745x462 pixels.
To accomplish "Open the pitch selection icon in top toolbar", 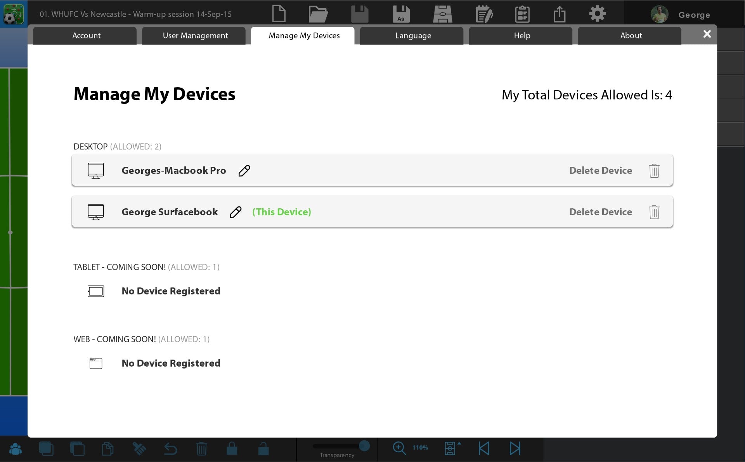I will [442, 14].
